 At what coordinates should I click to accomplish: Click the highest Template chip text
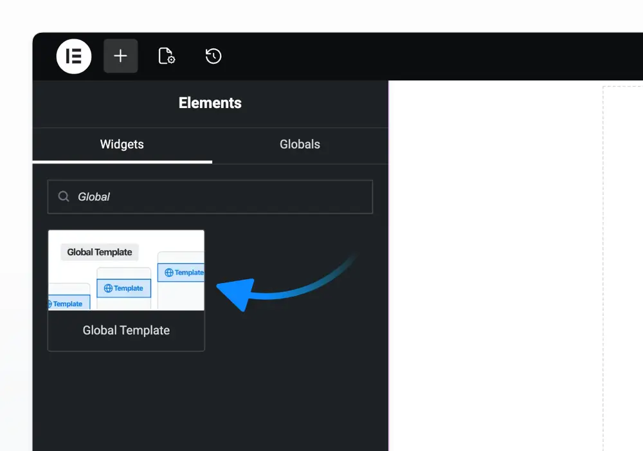click(189, 273)
